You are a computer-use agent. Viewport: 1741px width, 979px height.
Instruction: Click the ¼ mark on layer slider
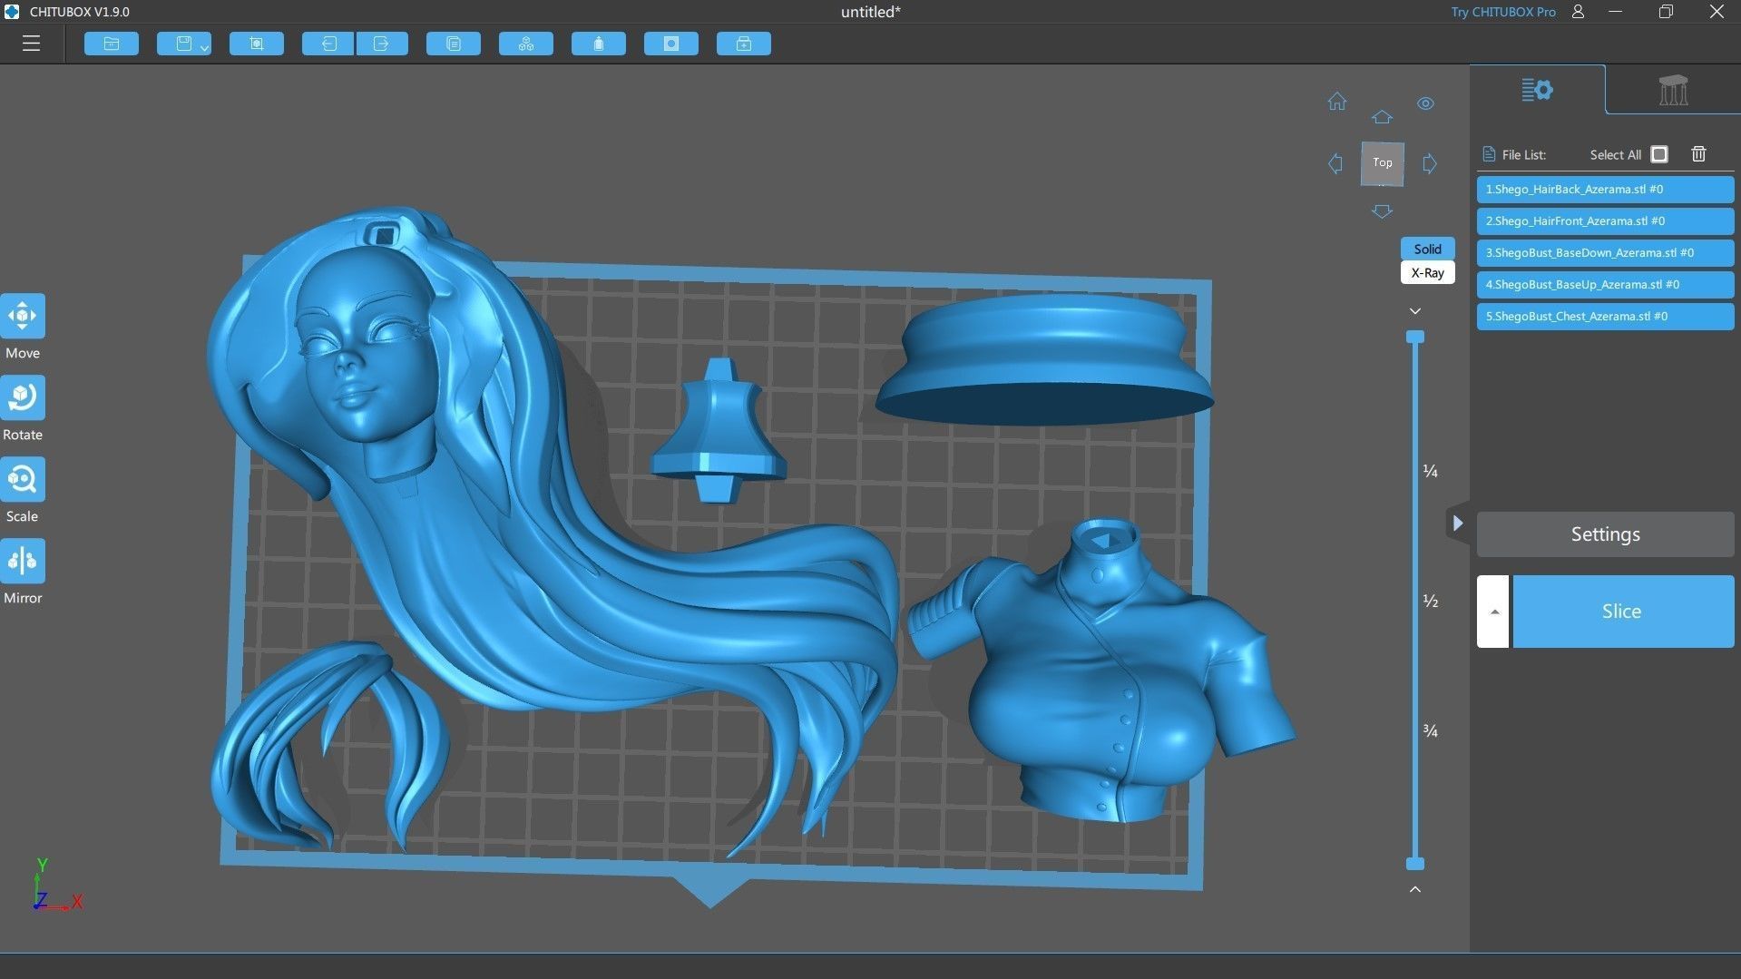(1431, 471)
